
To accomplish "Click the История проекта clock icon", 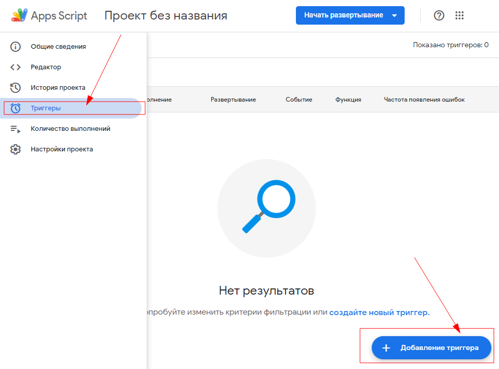I will pos(15,87).
